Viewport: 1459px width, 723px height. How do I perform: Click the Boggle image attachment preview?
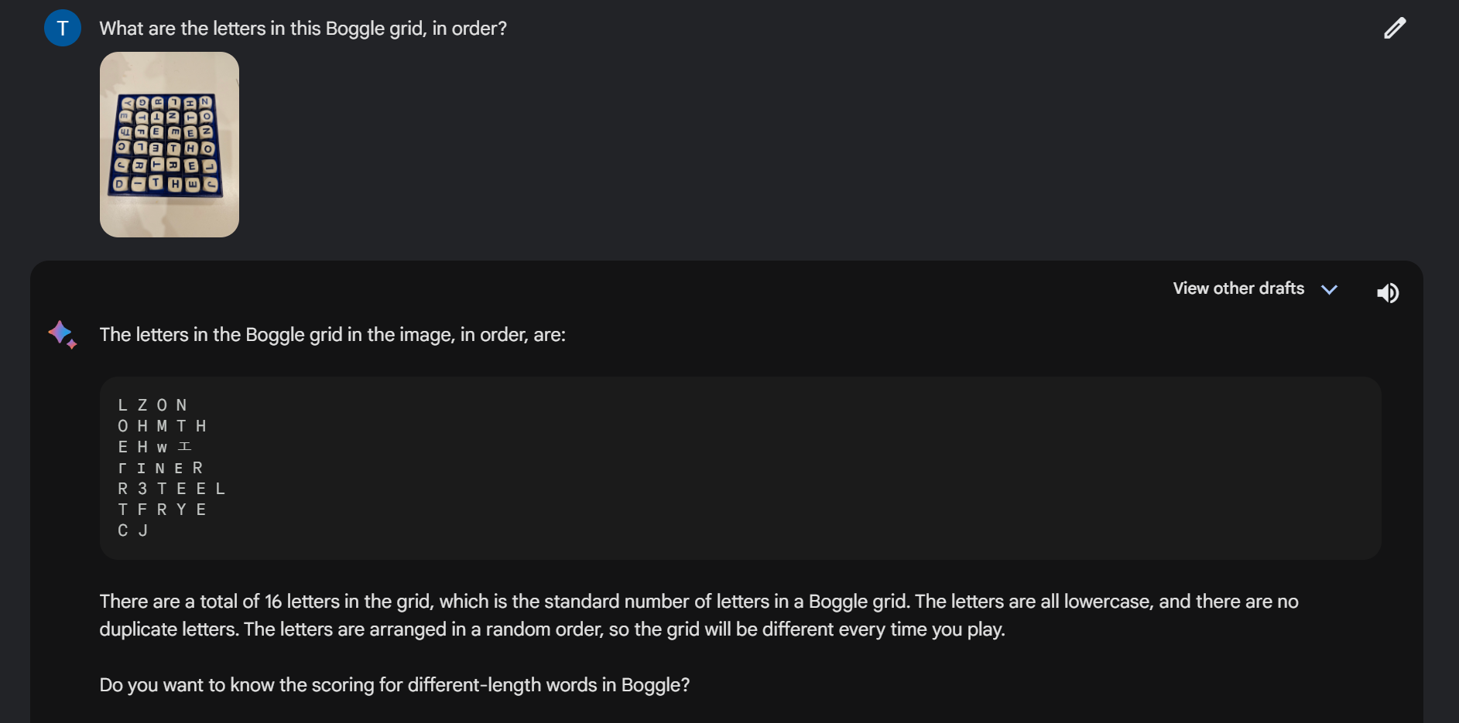tap(169, 144)
